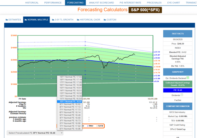Screen dimensions: 197x138
Task: Click the chart icon beside Historical CAGR
Action: [78, 20]
